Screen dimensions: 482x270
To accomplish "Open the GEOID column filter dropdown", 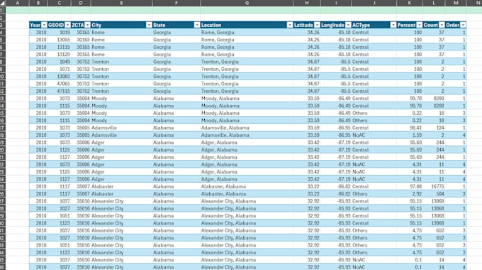I will (x=67, y=26).
